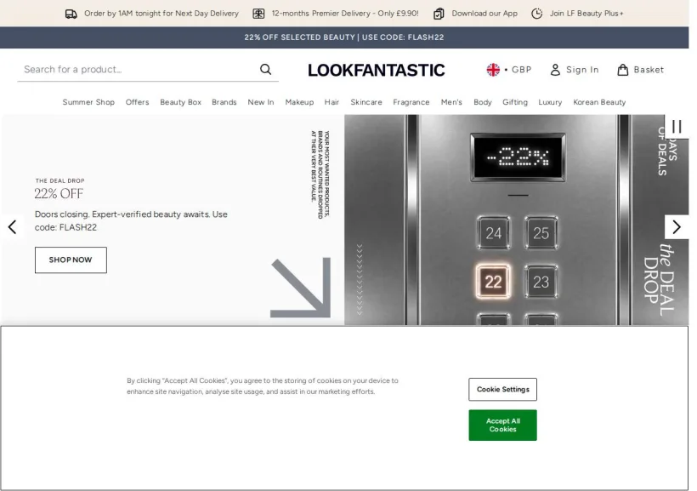Go to previous carousel slide
The height and width of the screenshot is (491, 697).
pos(13,227)
